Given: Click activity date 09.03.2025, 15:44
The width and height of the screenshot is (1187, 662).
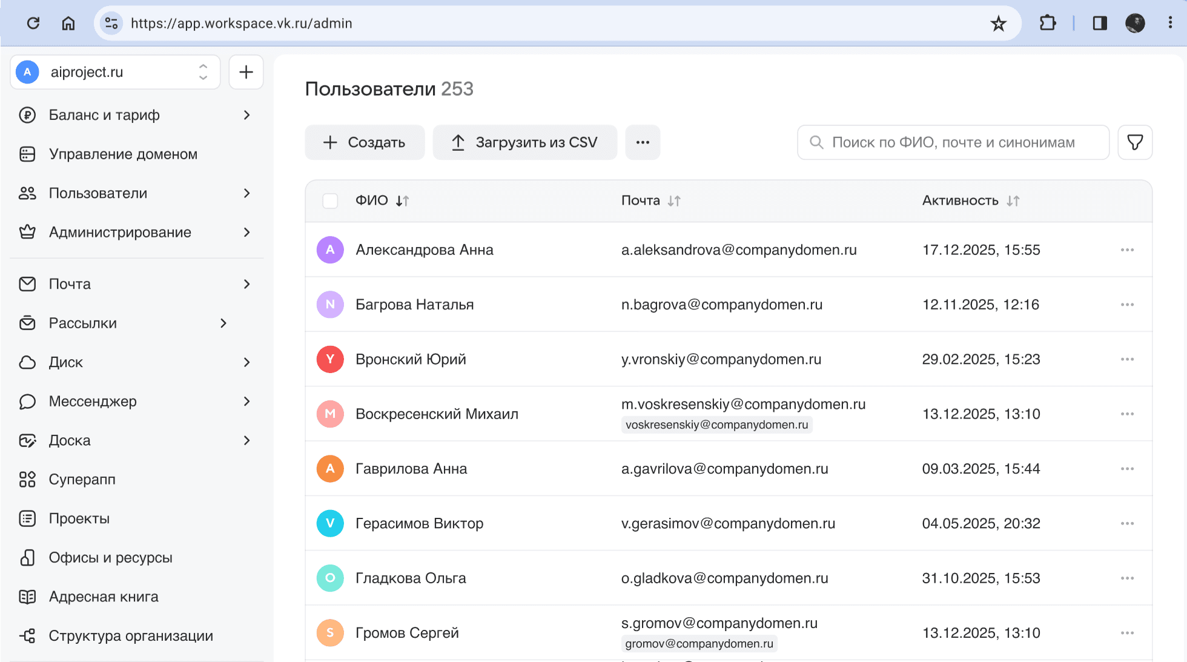Looking at the screenshot, I should pyautogui.click(x=981, y=469).
